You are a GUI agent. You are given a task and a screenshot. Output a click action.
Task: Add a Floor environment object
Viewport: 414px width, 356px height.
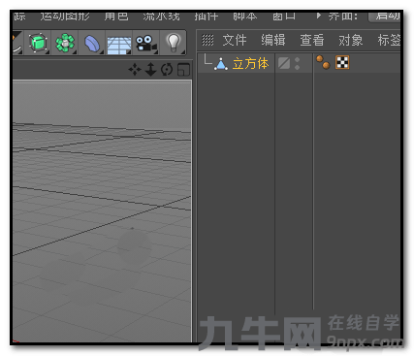click(x=119, y=45)
